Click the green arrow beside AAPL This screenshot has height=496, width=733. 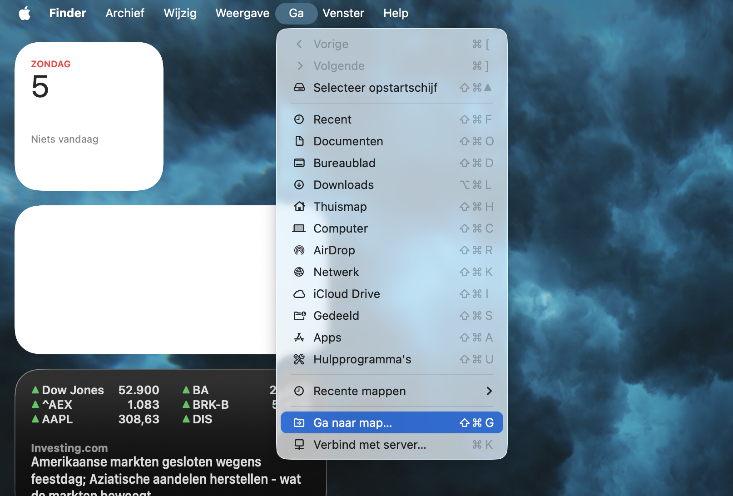click(x=35, y=419)
